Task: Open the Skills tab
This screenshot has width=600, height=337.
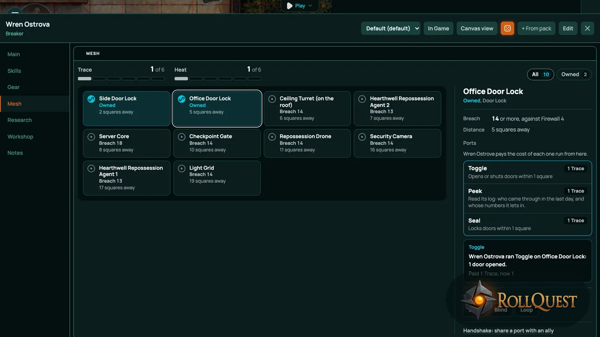Action: click(34, 71)
